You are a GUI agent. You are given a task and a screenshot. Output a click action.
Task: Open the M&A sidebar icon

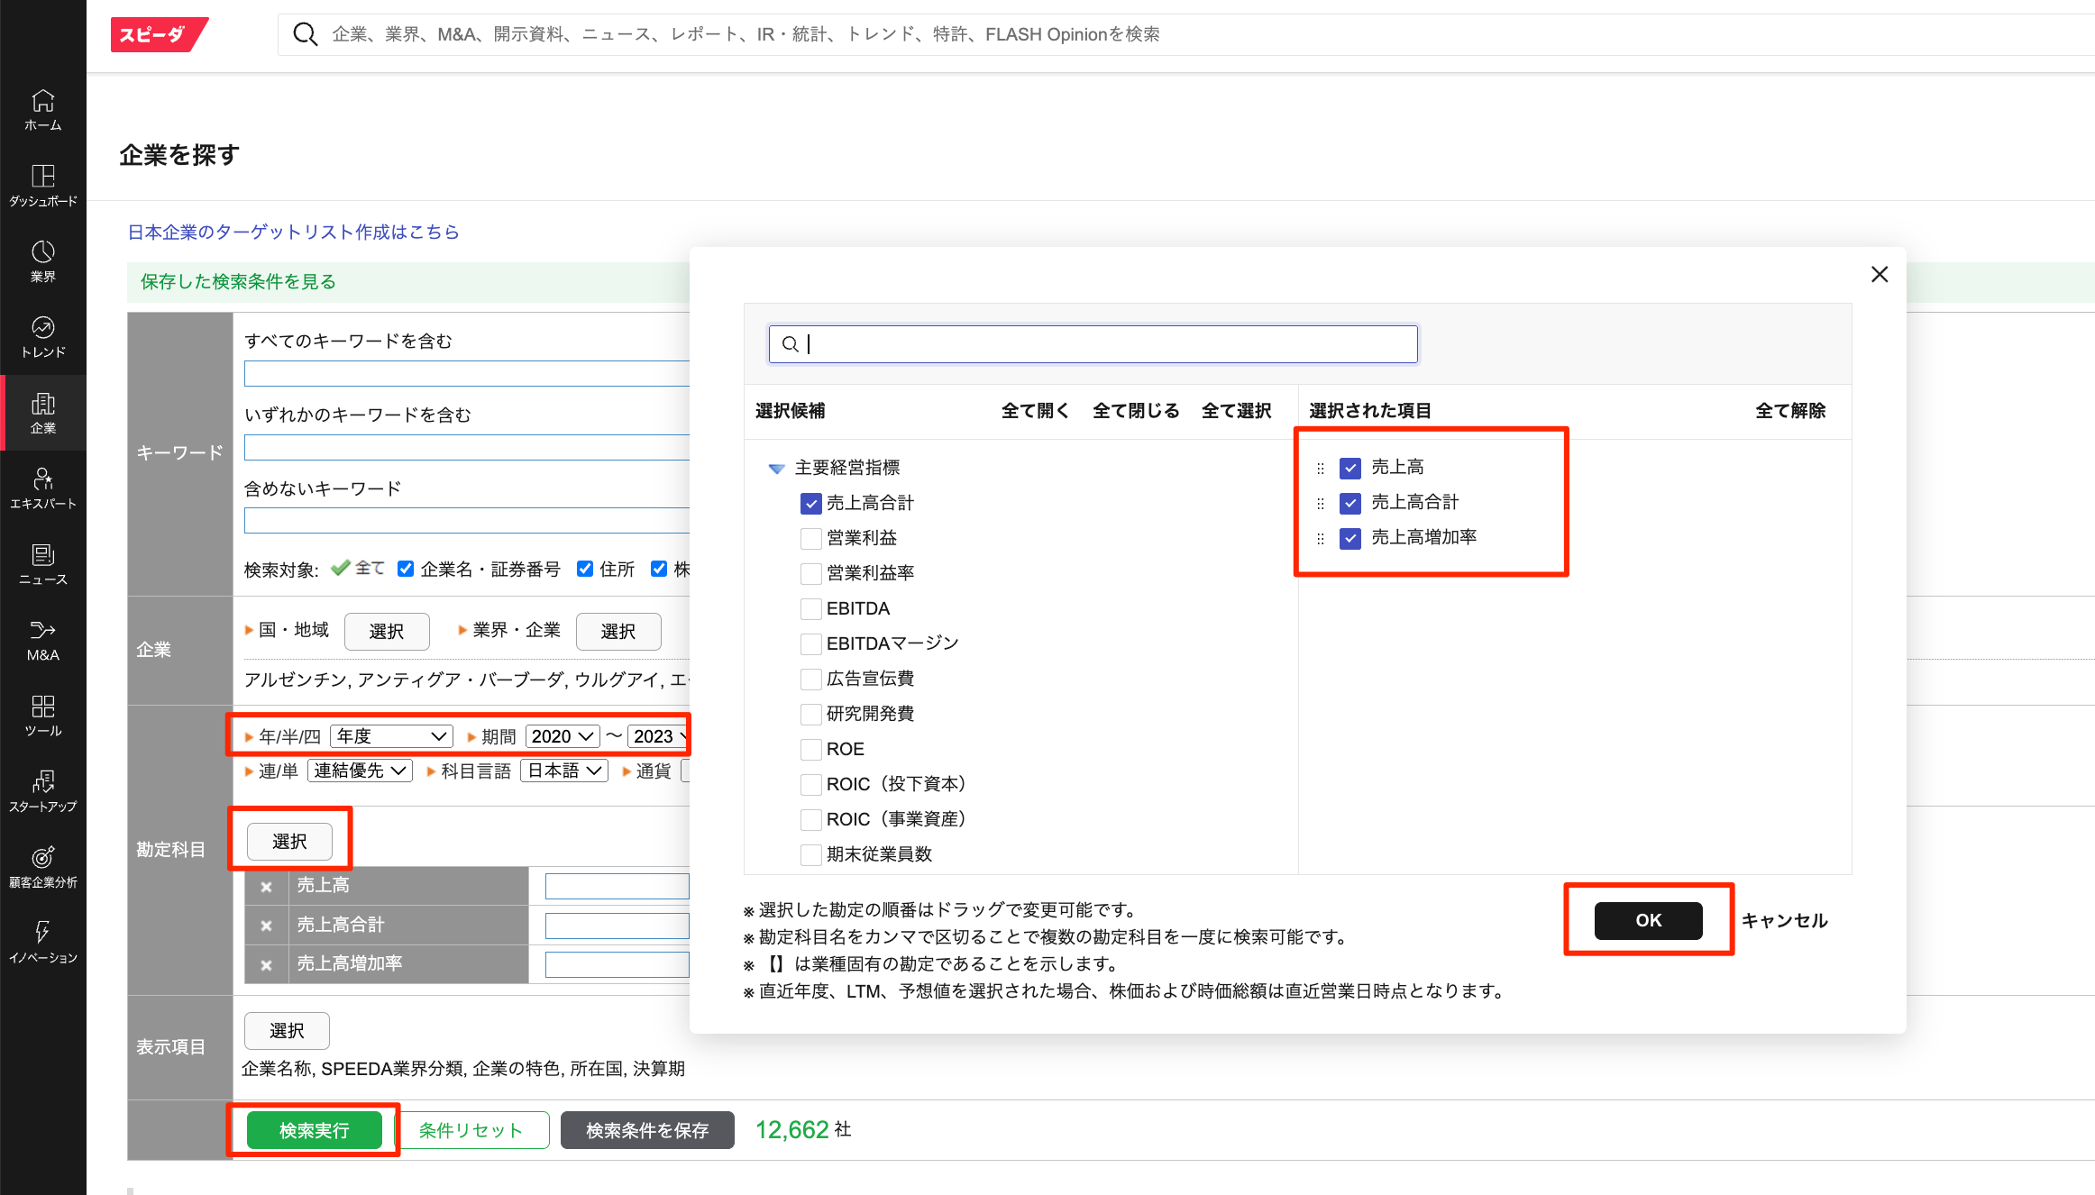(42, 639)
